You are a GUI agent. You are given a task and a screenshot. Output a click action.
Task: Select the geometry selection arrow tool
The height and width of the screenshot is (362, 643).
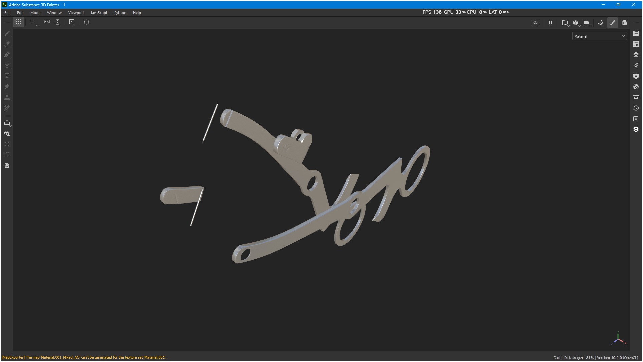pyautogui.click(x=7, y=76)
